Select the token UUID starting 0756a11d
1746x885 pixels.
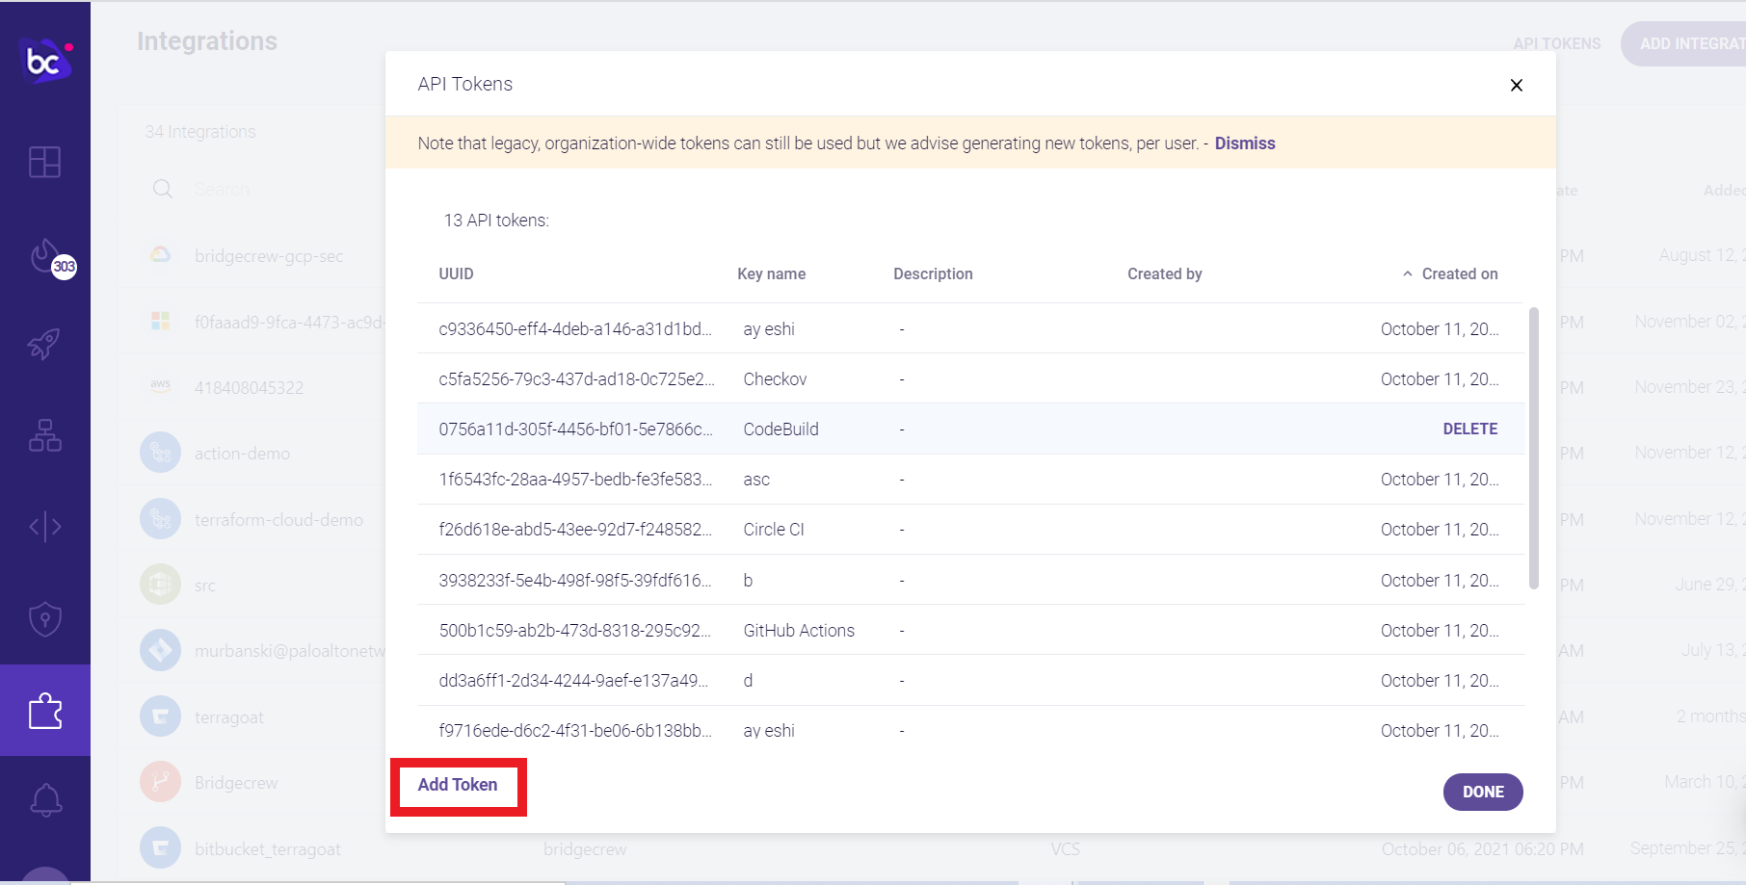click(575, 429)
